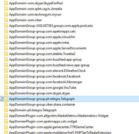Select group.com.atebits.Tweetie2 folder

tap(42, 54)
